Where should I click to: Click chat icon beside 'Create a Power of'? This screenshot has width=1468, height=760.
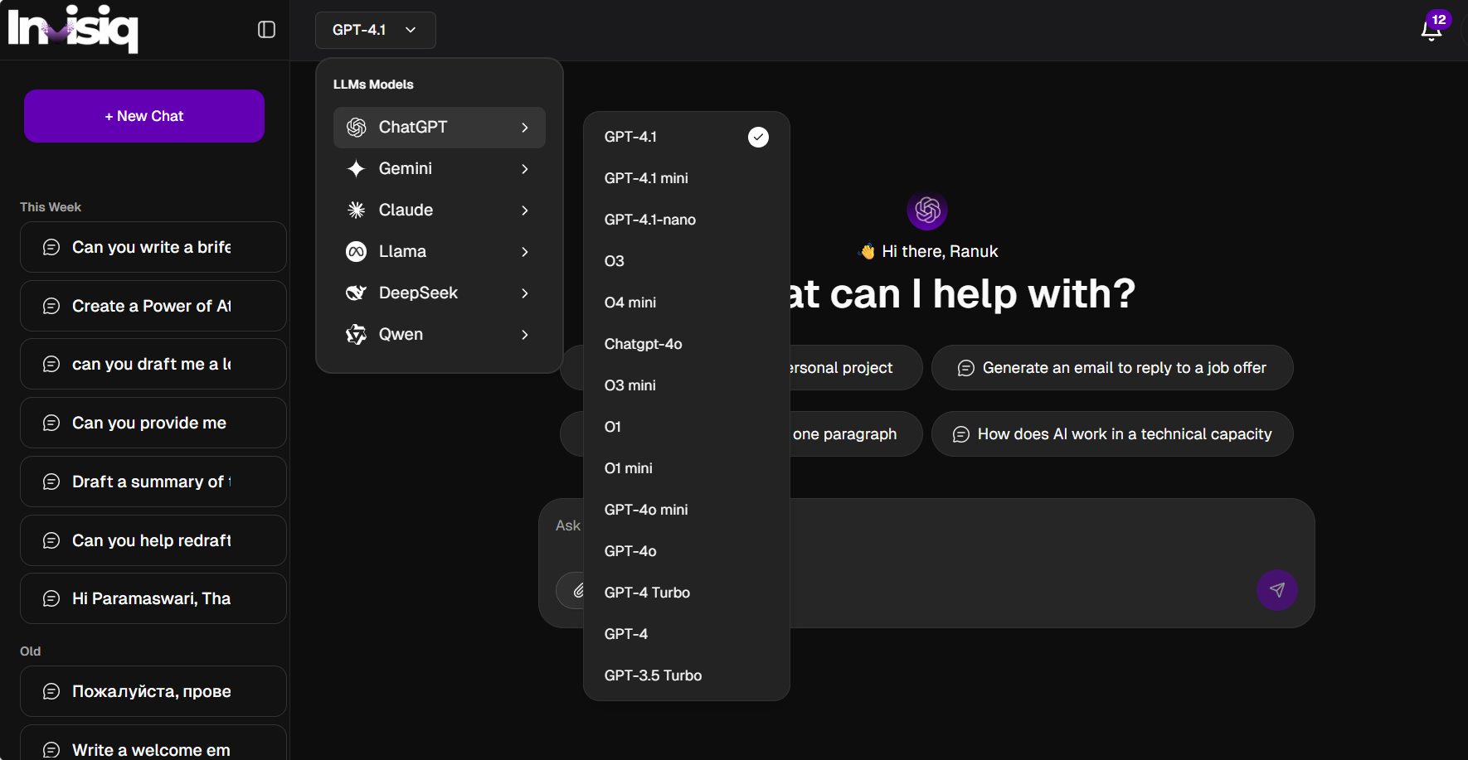(x=51, y=306)
